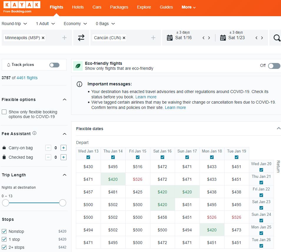Click the checked bag luggage icon
Image resolution: width=281 pixels, height=252 pixels.
4,157
